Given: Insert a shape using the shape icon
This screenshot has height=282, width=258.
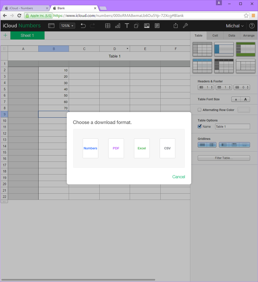Looking at the screenshot, I should 137,26.
